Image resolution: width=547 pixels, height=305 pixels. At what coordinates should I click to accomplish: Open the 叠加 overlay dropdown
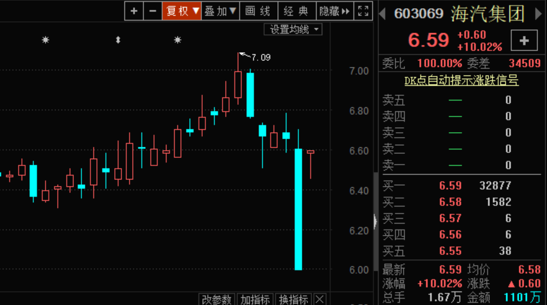click(220, 11)
